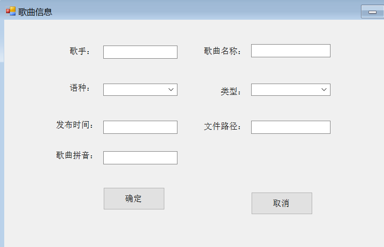Cancel using the 取消 button
The image size is (384, 247).
[x=282, y=203]
